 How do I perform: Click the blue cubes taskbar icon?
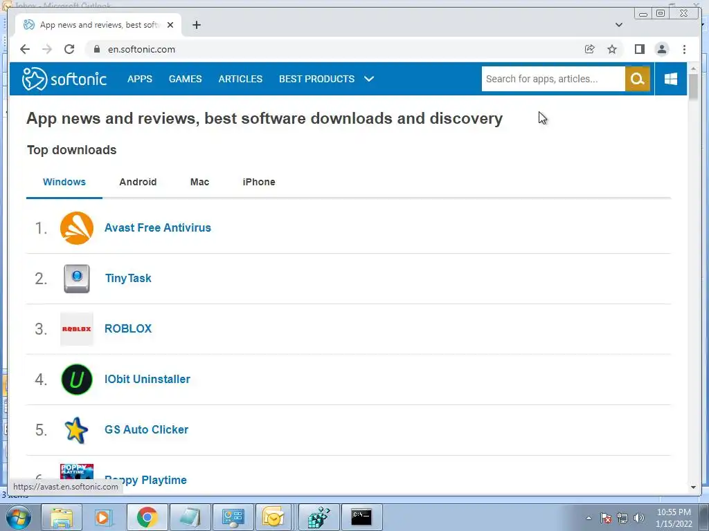click(x=319, y=517)
